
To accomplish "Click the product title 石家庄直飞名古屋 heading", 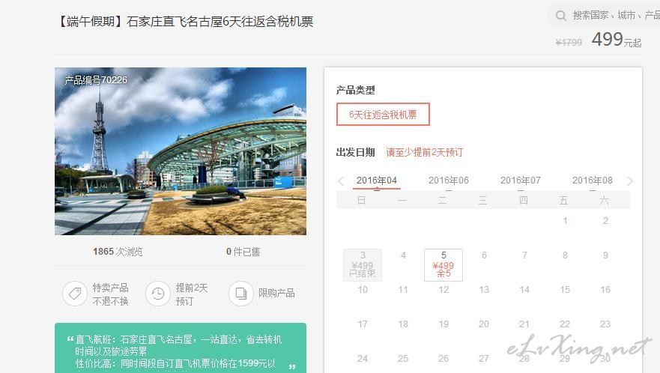I will click(x=184, y=21).
